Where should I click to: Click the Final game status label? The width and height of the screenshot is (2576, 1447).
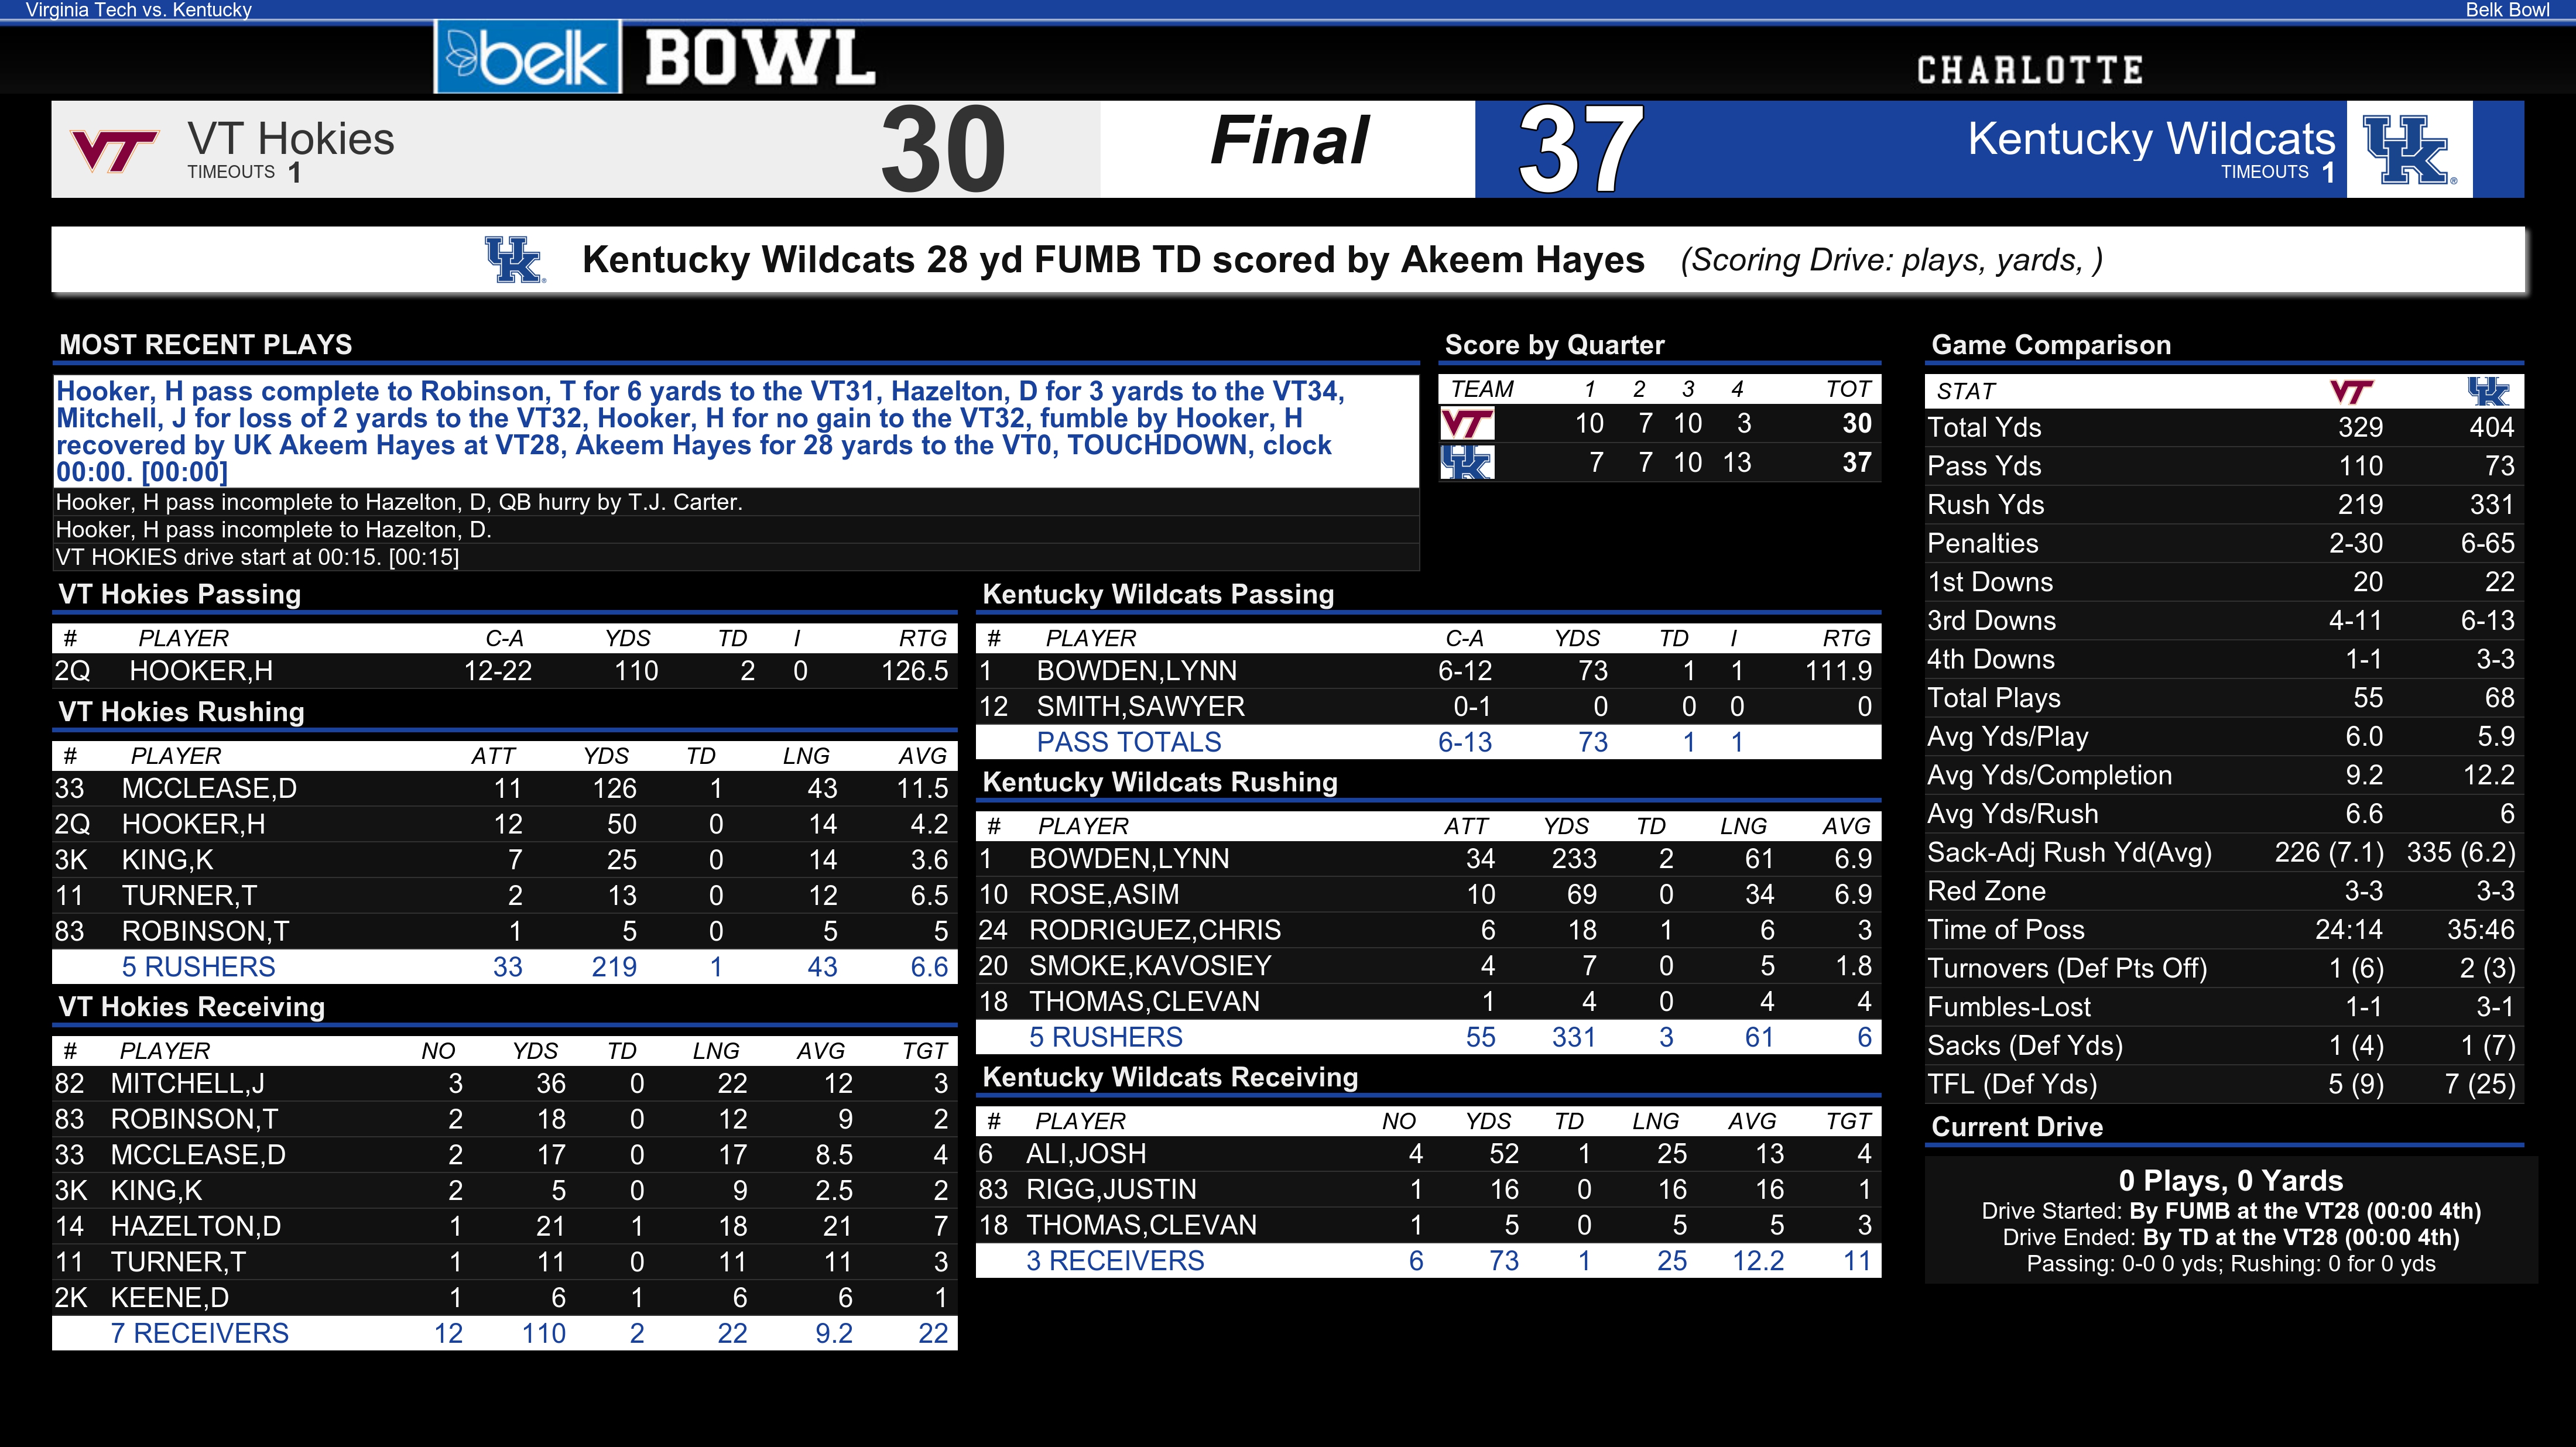coord(1288,140)
